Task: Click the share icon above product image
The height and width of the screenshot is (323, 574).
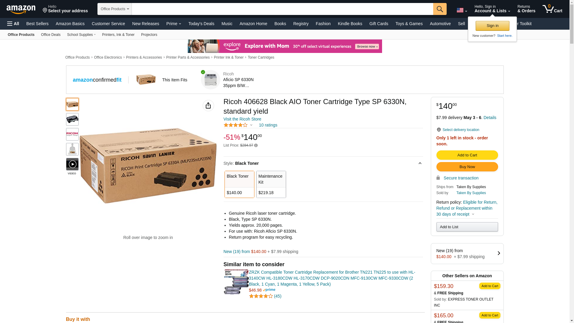Action: [x=208, y=106]
